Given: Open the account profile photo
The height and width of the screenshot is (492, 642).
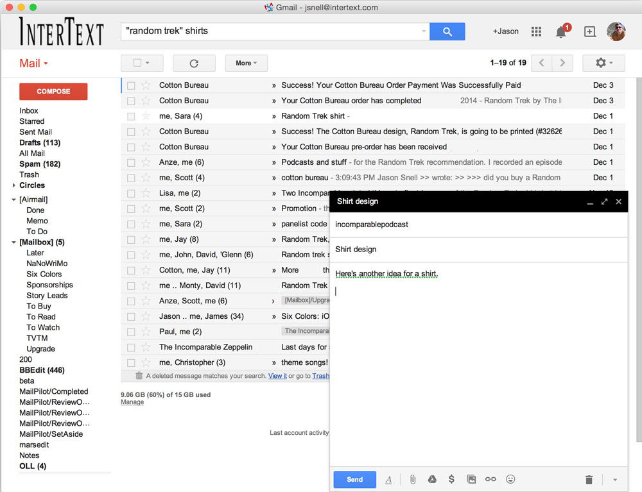Looking at the screenshot, I should (x=616, y=31).
